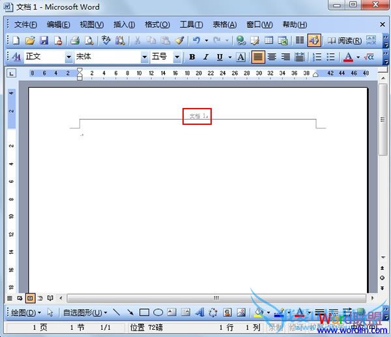The image size is (391, 337).
Task: Open print preview with the magnifier page icon
Action: (89, 40)
